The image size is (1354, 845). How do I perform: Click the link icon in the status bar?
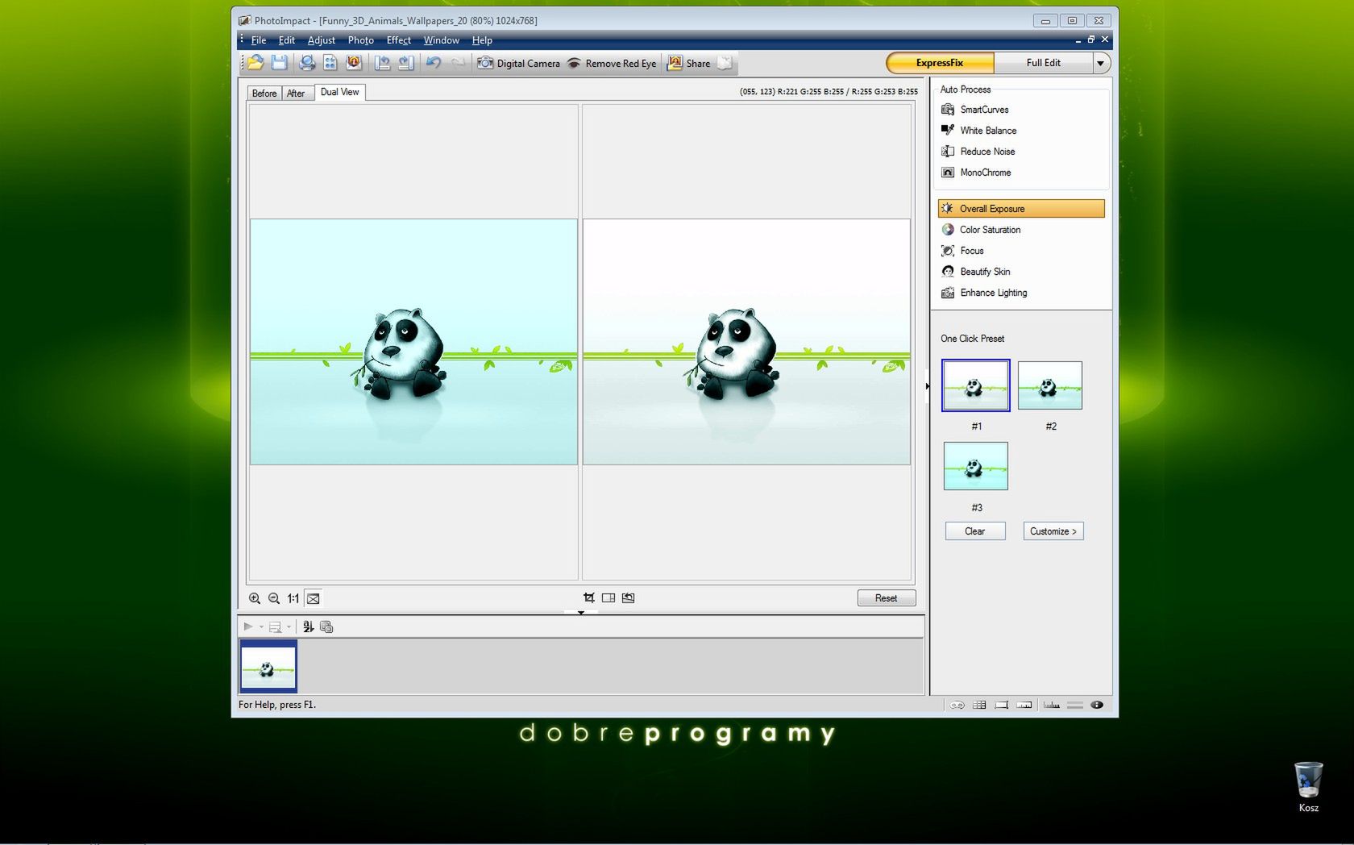point(957,705)
